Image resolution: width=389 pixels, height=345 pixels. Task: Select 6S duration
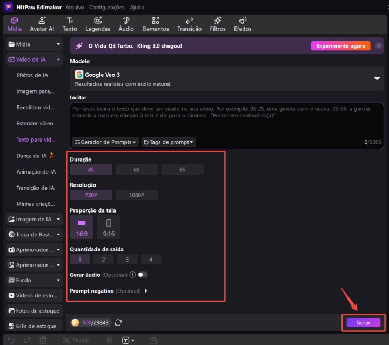[137, 170]
